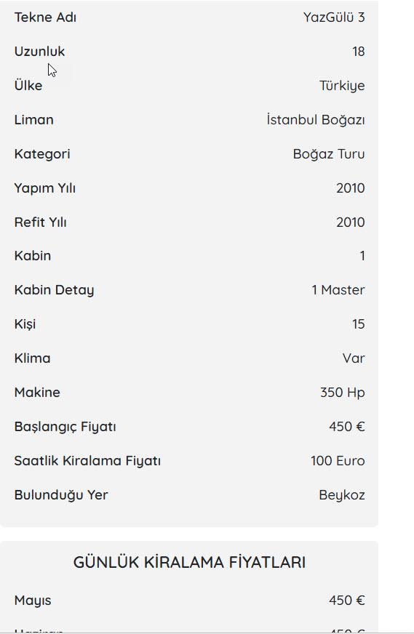Click the GÜNLÜK KİRALAMA FİYATLARI heading

click(x=189, y=563)
